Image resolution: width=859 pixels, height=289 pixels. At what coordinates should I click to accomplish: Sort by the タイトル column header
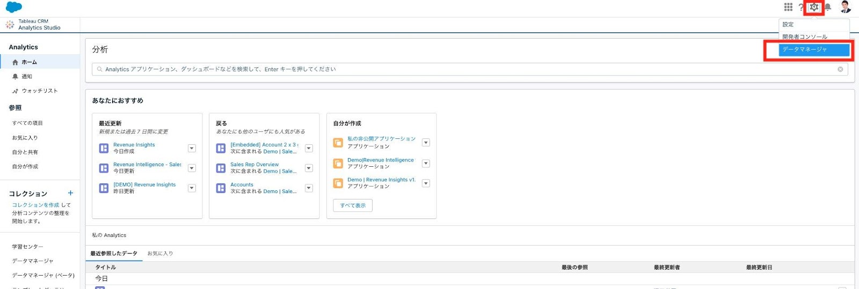(106, 268)
